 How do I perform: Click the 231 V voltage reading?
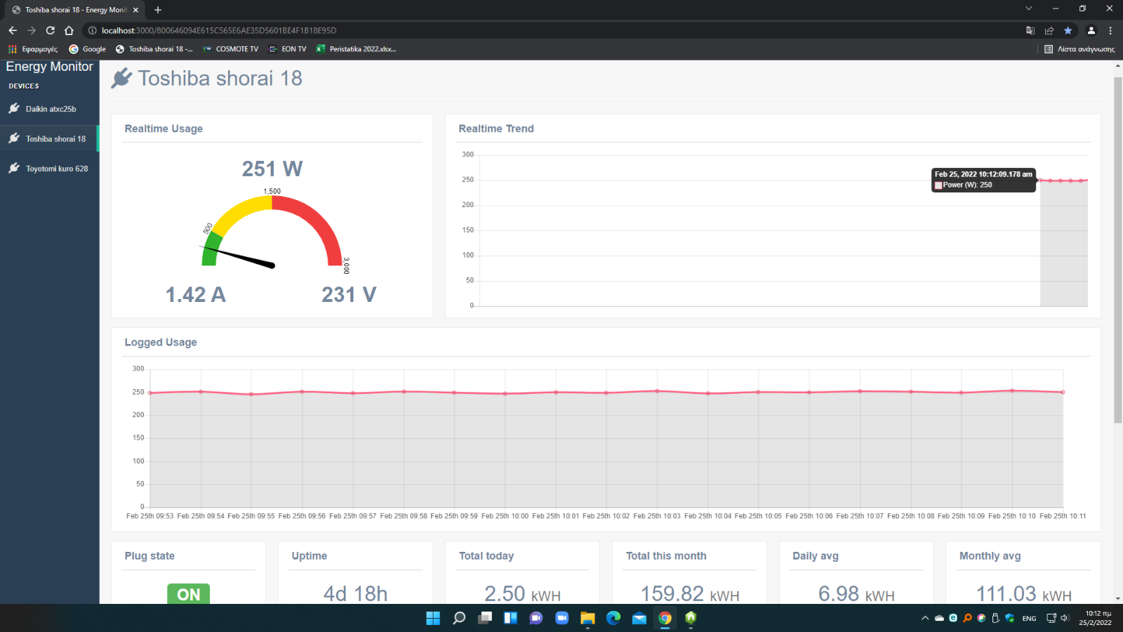coord(349,294)
